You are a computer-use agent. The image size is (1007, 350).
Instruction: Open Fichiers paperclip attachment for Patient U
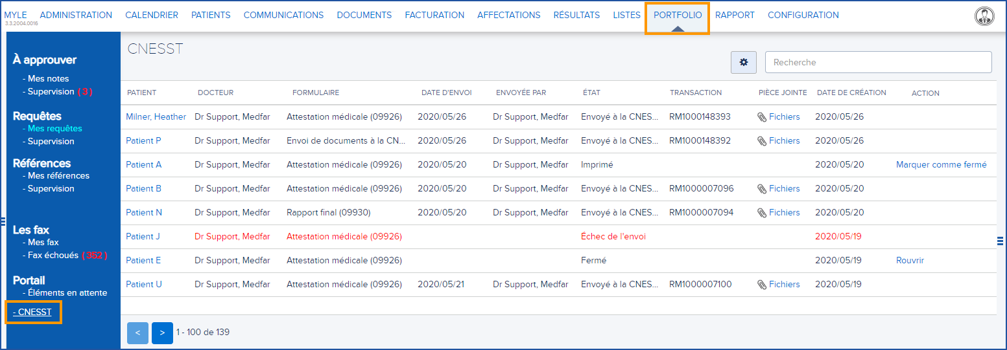point(779,285)
